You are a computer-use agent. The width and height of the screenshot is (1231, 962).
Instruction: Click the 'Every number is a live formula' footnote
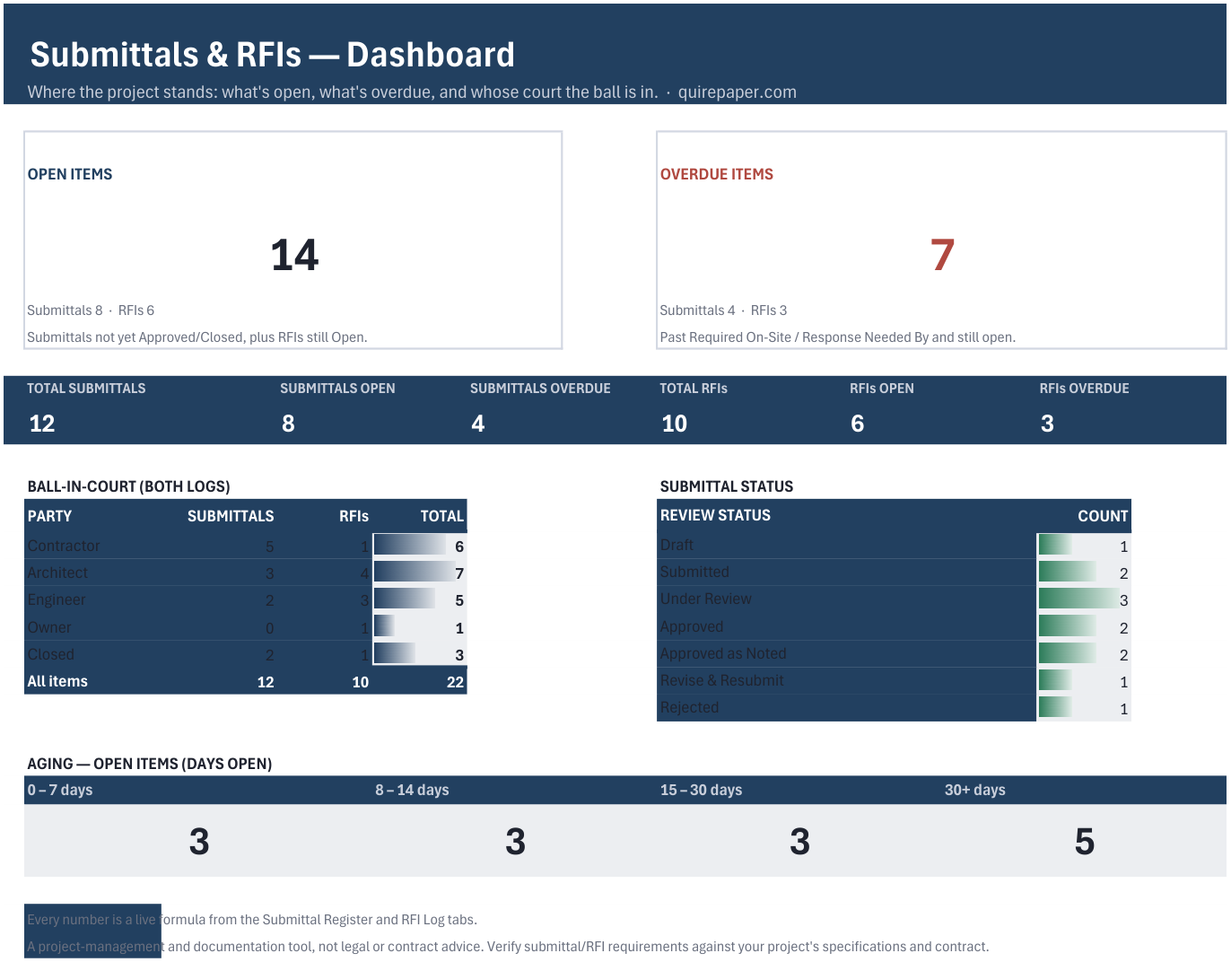tap(252, 920)
